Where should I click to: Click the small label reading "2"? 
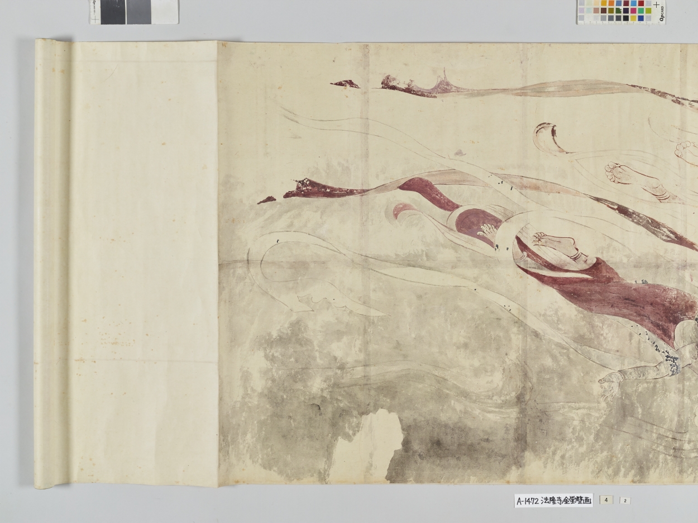tap(625, 501)
